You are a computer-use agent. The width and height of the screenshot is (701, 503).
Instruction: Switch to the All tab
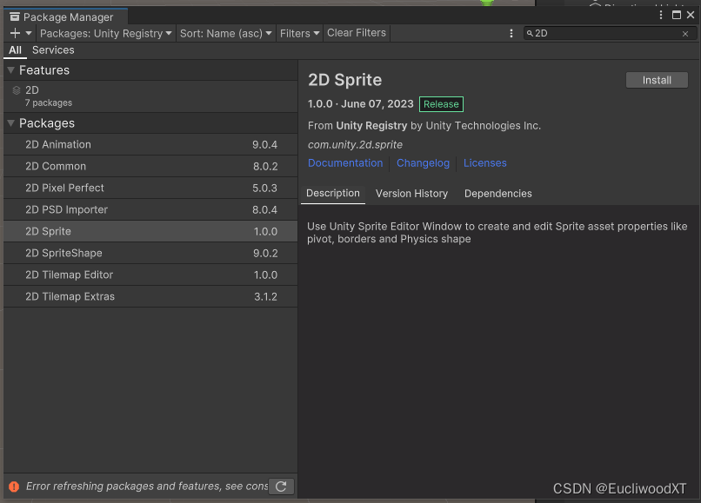(x=15, y=50)
